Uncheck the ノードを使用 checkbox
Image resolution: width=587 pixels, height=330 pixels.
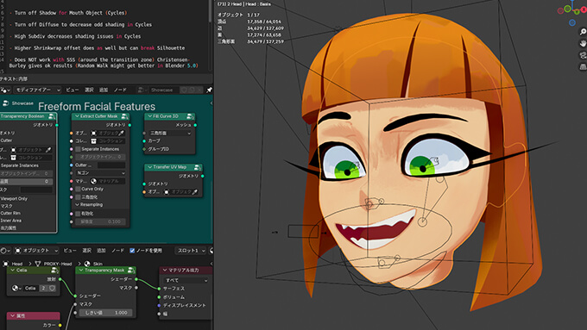(x=132, y=251)
